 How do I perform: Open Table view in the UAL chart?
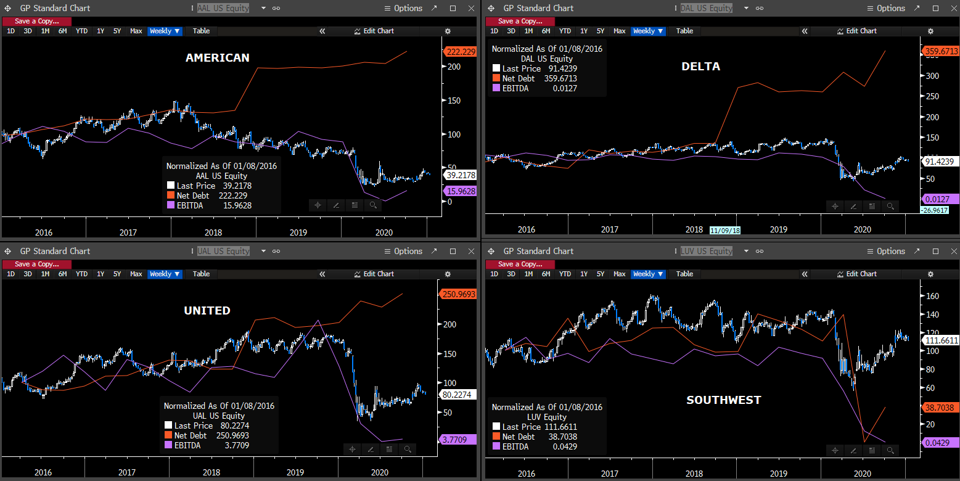[x=201, y=274]
